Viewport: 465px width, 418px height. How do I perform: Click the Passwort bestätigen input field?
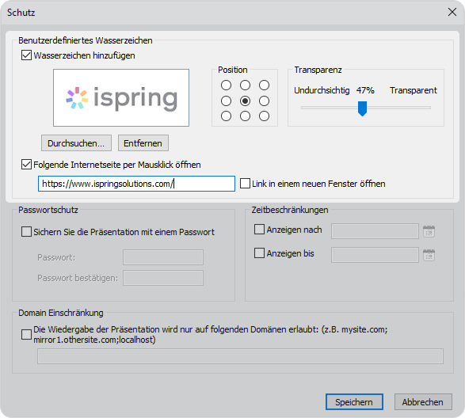(163, 278)
